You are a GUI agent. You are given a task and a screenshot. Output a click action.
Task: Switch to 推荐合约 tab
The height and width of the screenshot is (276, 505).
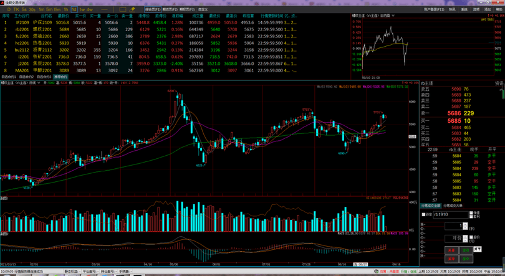pos(60,77)
